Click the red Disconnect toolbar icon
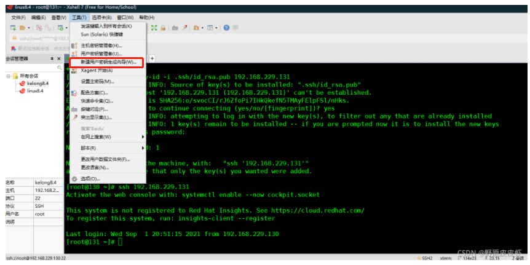Screen dimensions: 530x265 (39, 28)
